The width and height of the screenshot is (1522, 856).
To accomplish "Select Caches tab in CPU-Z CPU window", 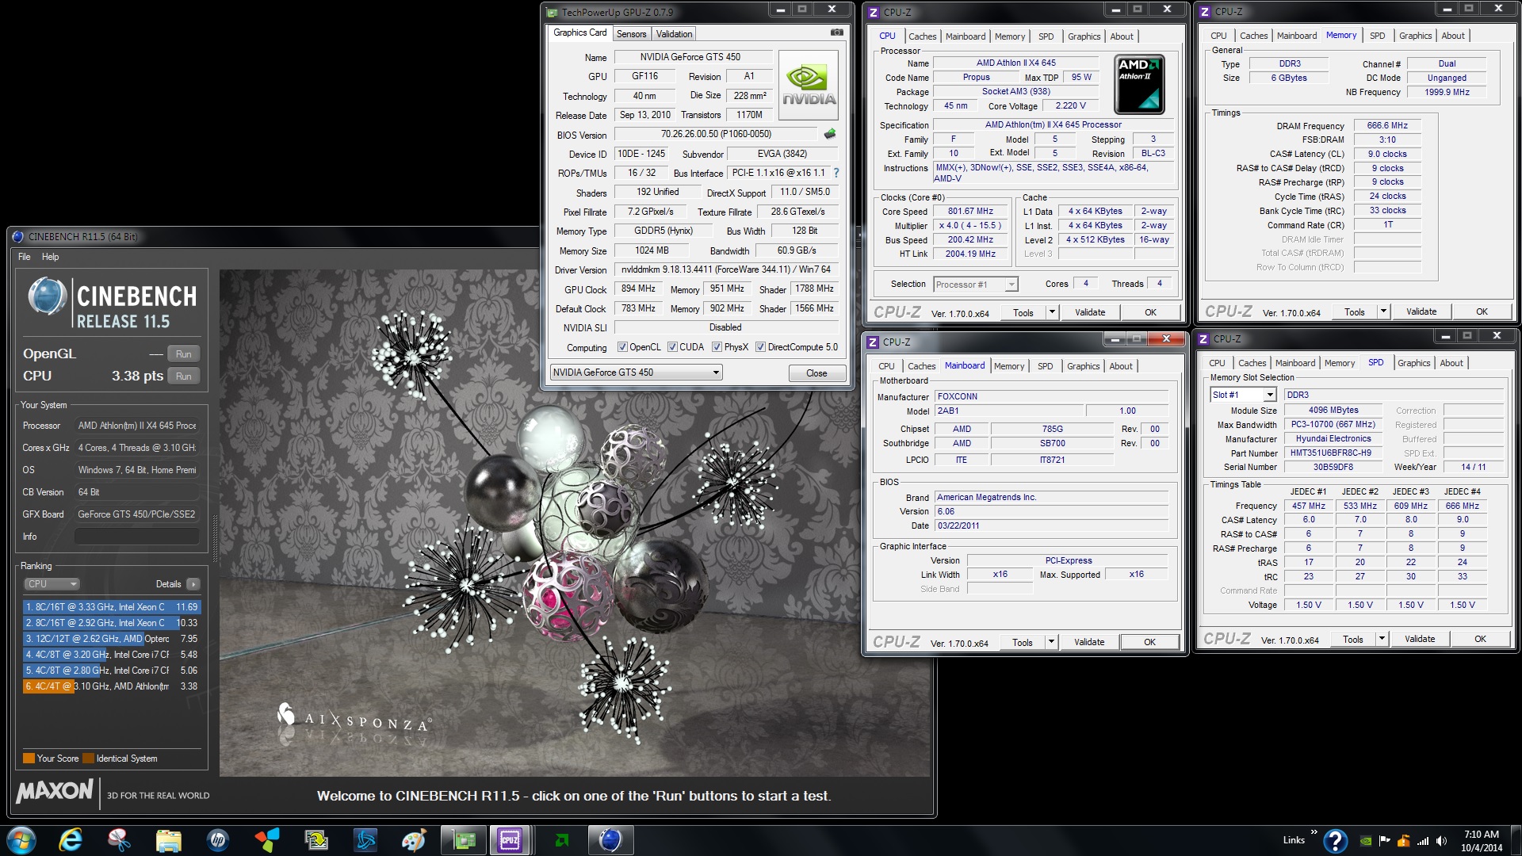I will point(923,36).
